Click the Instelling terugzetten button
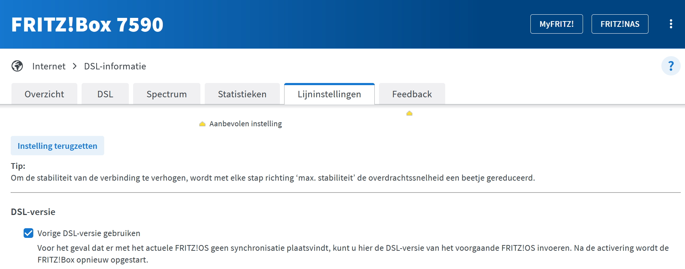The height and width of the screenshot is (269, 685). 57,146
